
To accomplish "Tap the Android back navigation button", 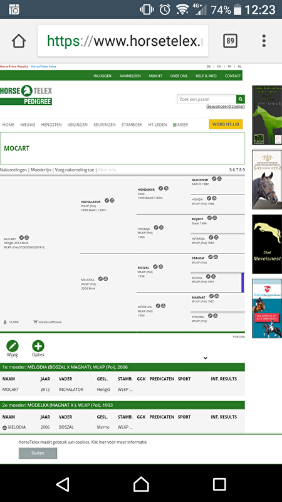I will pyautogui.click(x=63, y=484).
